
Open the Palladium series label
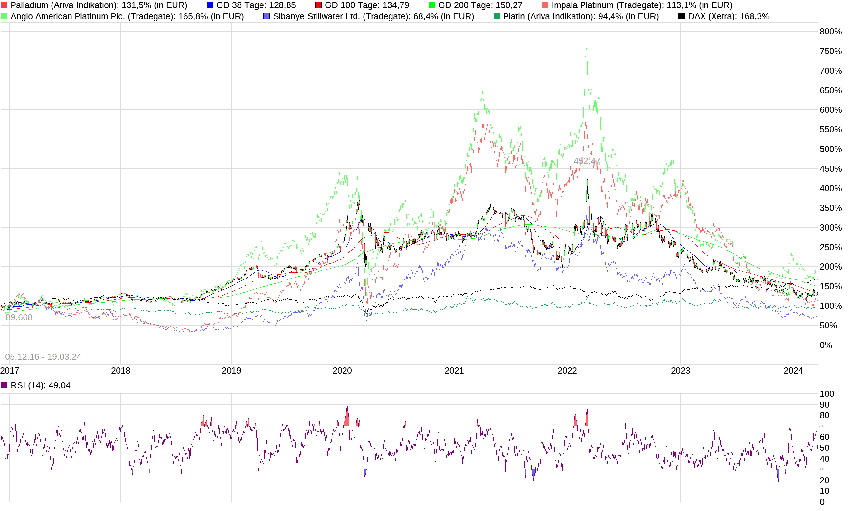click(93, 5)
